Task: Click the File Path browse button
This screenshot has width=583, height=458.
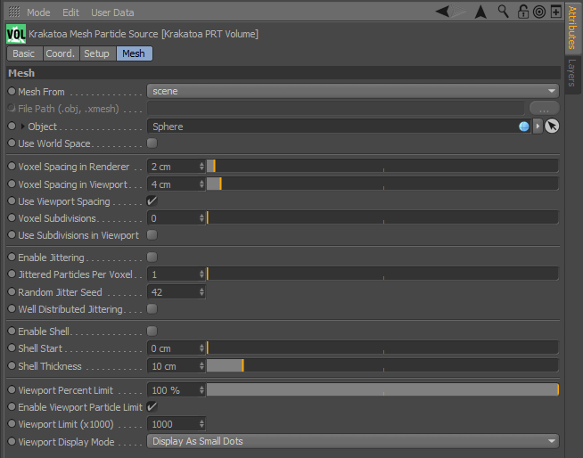Action: [544, 109]
